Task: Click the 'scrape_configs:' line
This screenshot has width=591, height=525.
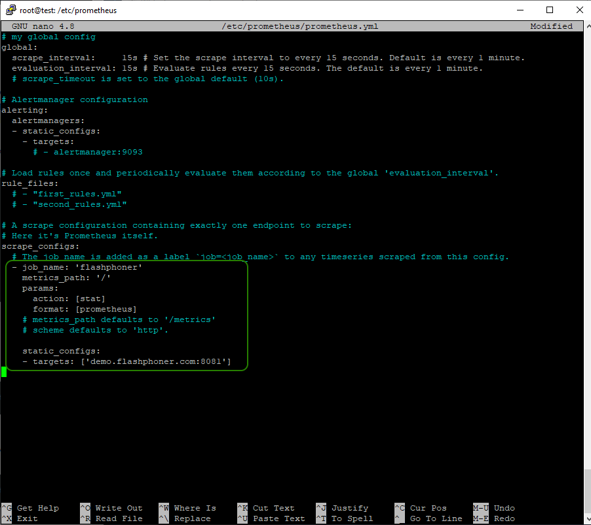Action: tap(41, 246)
